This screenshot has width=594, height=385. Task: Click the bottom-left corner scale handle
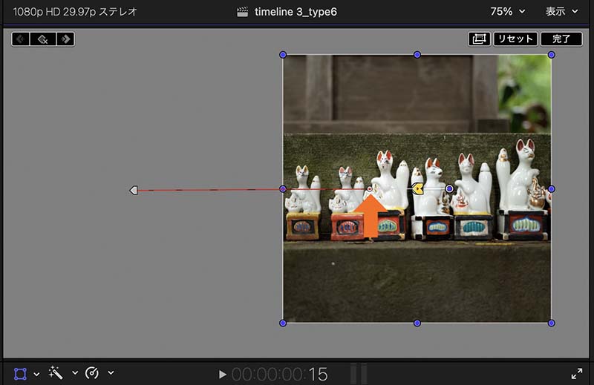pos(283,323)
